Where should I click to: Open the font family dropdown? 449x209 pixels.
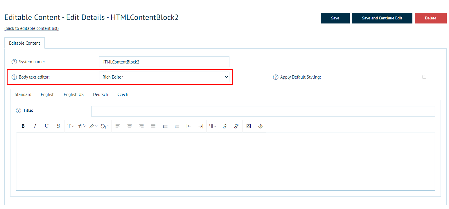71,126
